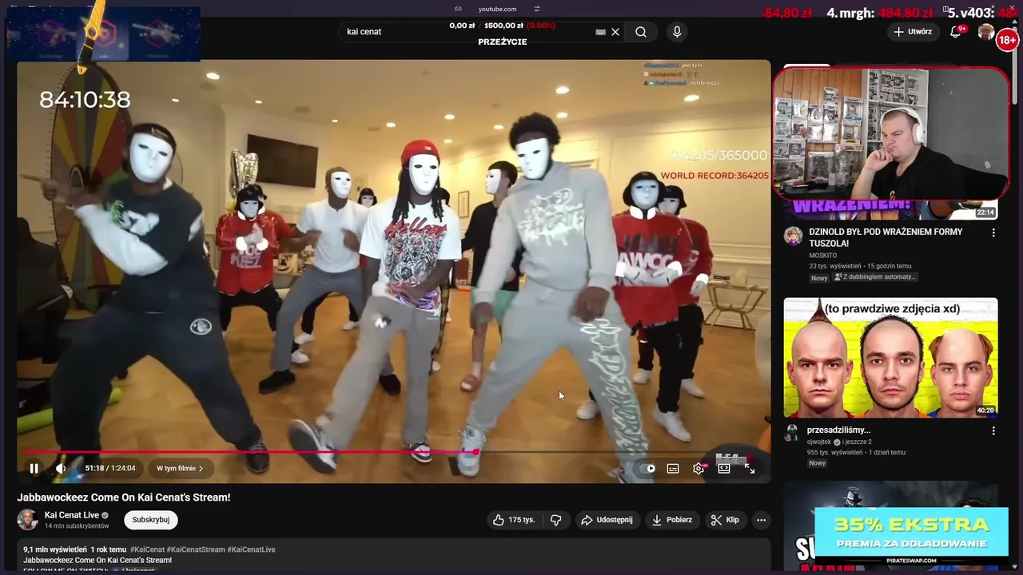
Task: Click the Udostępnij share button
Action: tap(607, 520)
